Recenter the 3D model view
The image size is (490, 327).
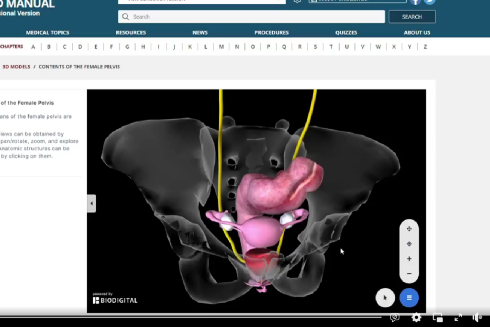click(409, 244)
